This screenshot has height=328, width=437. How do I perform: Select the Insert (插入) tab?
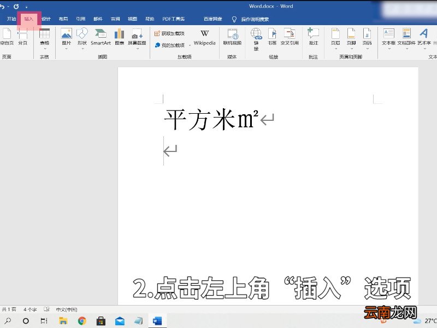point(29,19)
